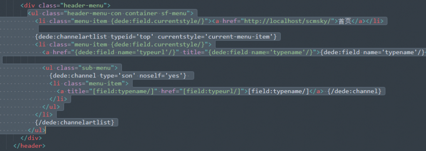Click the div class header-menu opening tag
426x151 pixels.
click(x=65, y=5)
